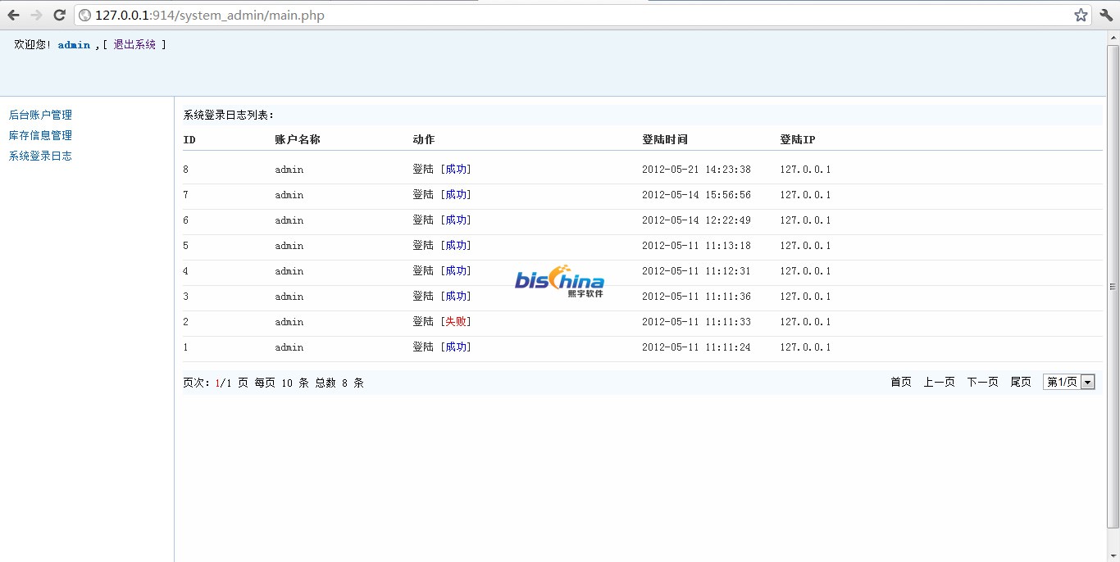The height and width of the screenshot is (562, 1120).
Task: Open 库存信息管理 in the sidebar
Action: point(40,136)
